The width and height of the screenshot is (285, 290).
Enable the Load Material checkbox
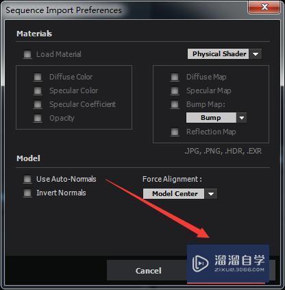[x=27, y=54]
